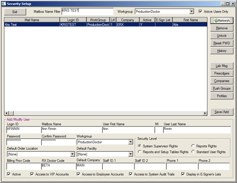Click the Security Setup title bar icon
Screen dimensions: 237x183
(x=4, y=4)
